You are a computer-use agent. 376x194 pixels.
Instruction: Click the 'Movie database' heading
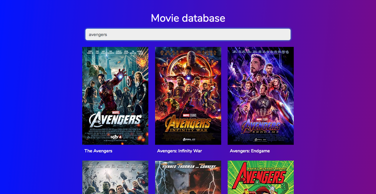188,18
